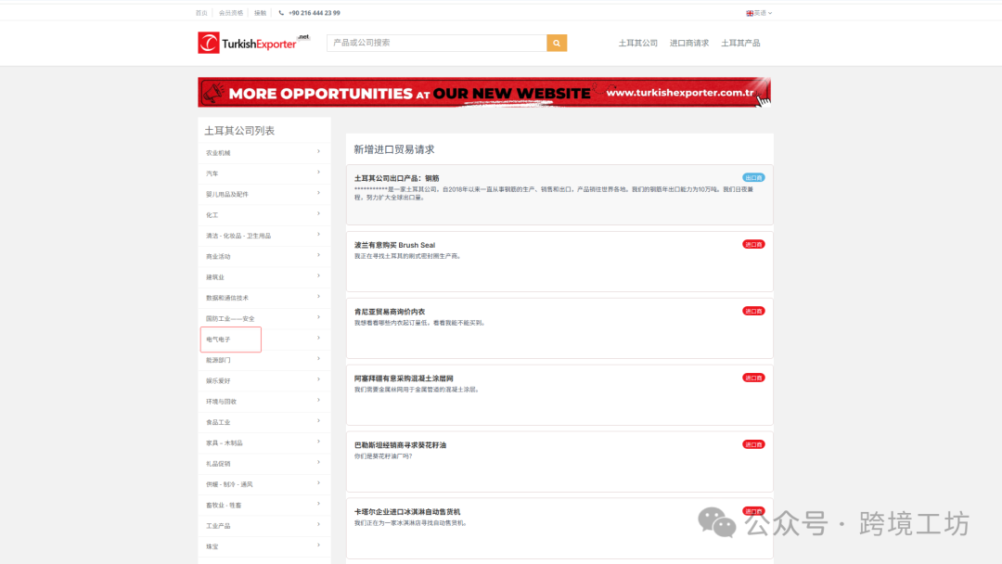Select the 娱乐爱好 category

(219, 380)
